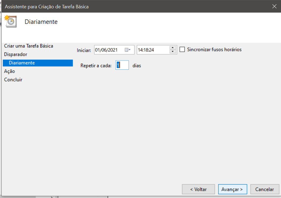
Task: Click the Repetir a cada label
Action: coord(96,66)
